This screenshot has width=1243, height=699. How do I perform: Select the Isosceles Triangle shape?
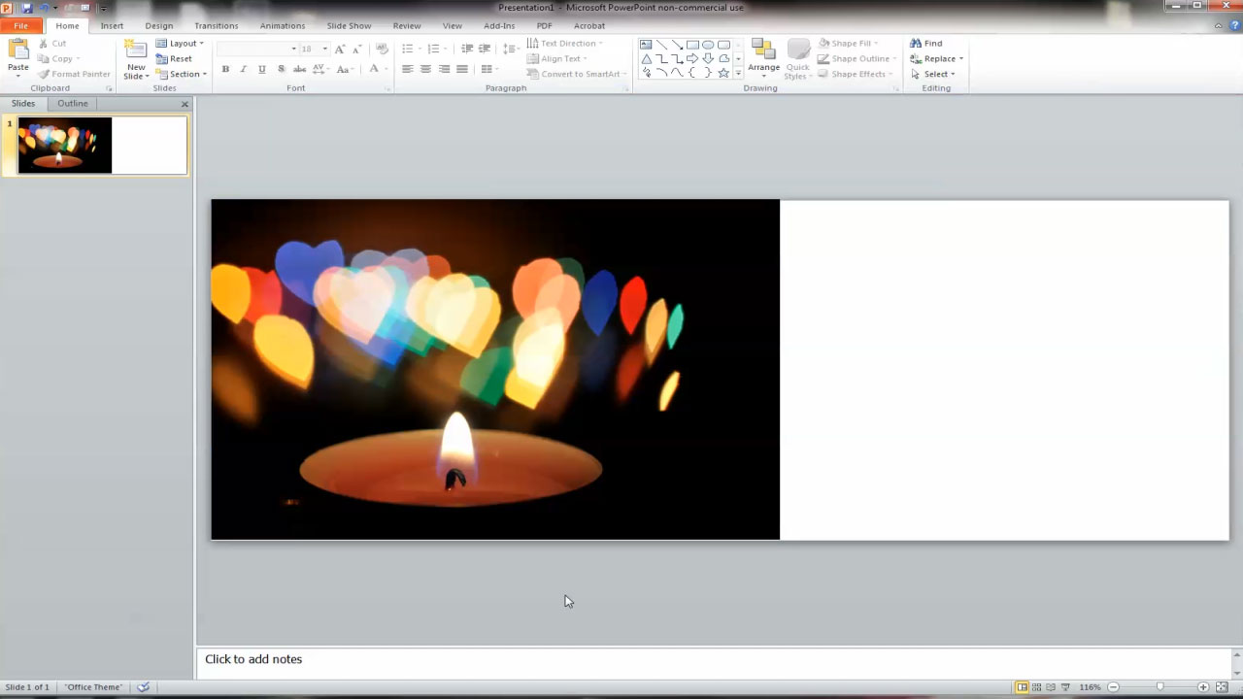646,59
